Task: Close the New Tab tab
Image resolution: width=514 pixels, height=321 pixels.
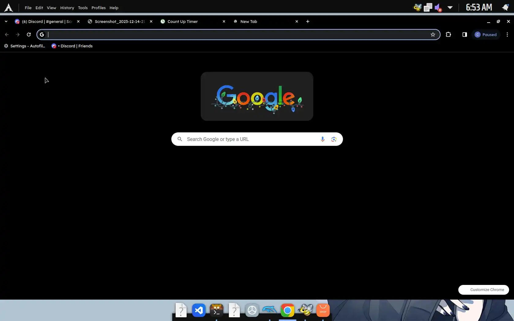Action: coord(297,21)
